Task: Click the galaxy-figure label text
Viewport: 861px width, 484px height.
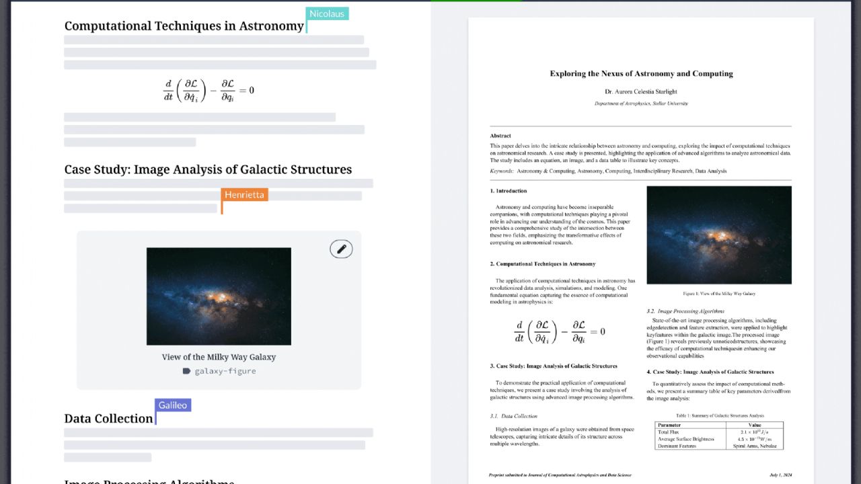Action: [225, 371]
